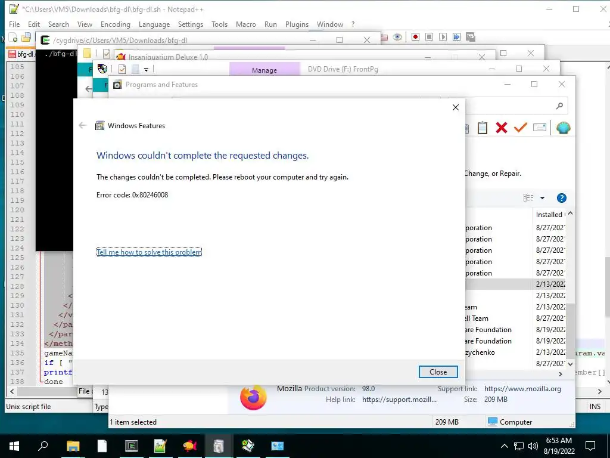Screen dimensions: 610x458
Task: Open File Explorer from the taskbar
Action: click(73, 446)
